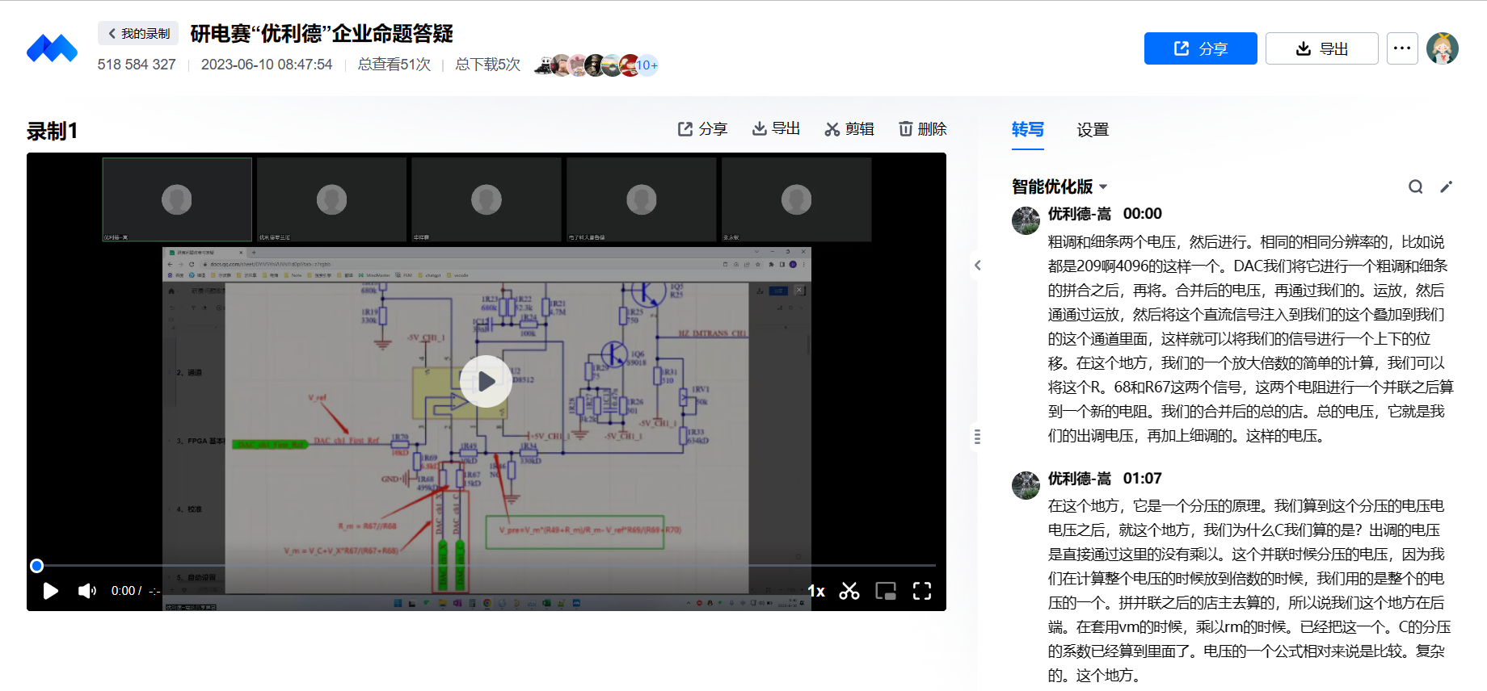1487x691 pixels.
Task: Click the 导出 button in the header
Action: [x=1321, y=48]
